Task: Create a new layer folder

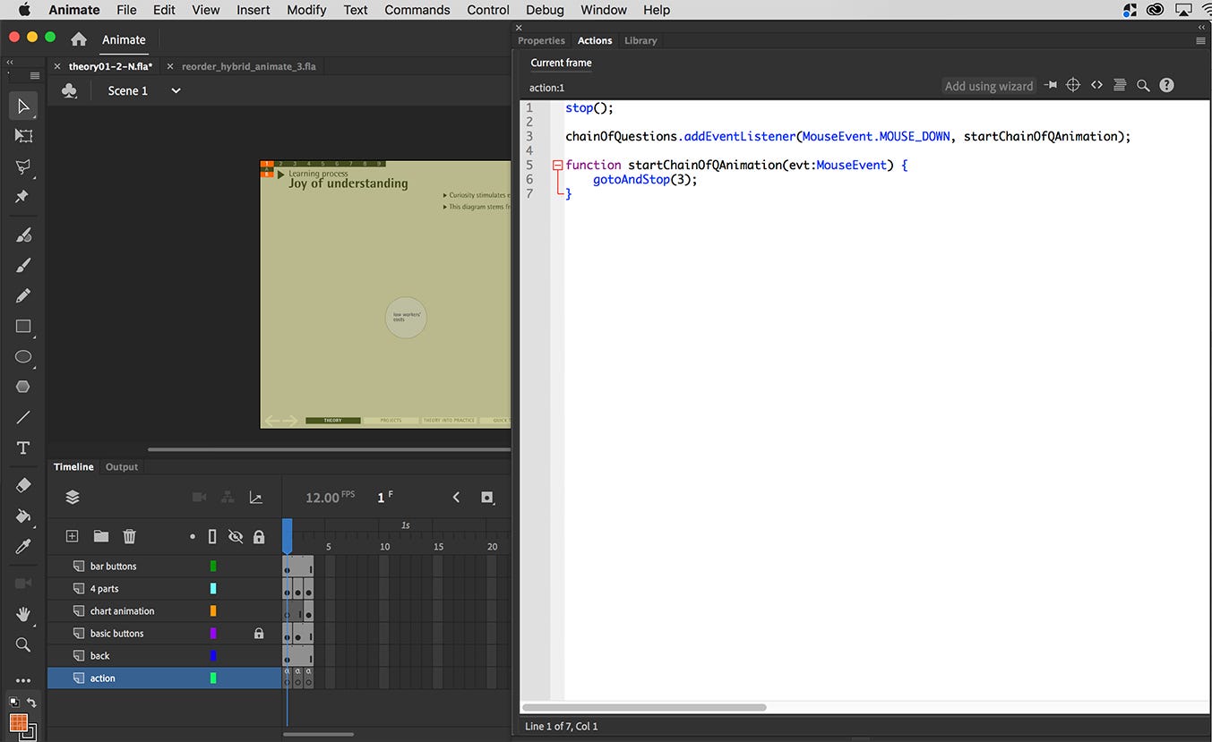Action: (x=101, y=536)
